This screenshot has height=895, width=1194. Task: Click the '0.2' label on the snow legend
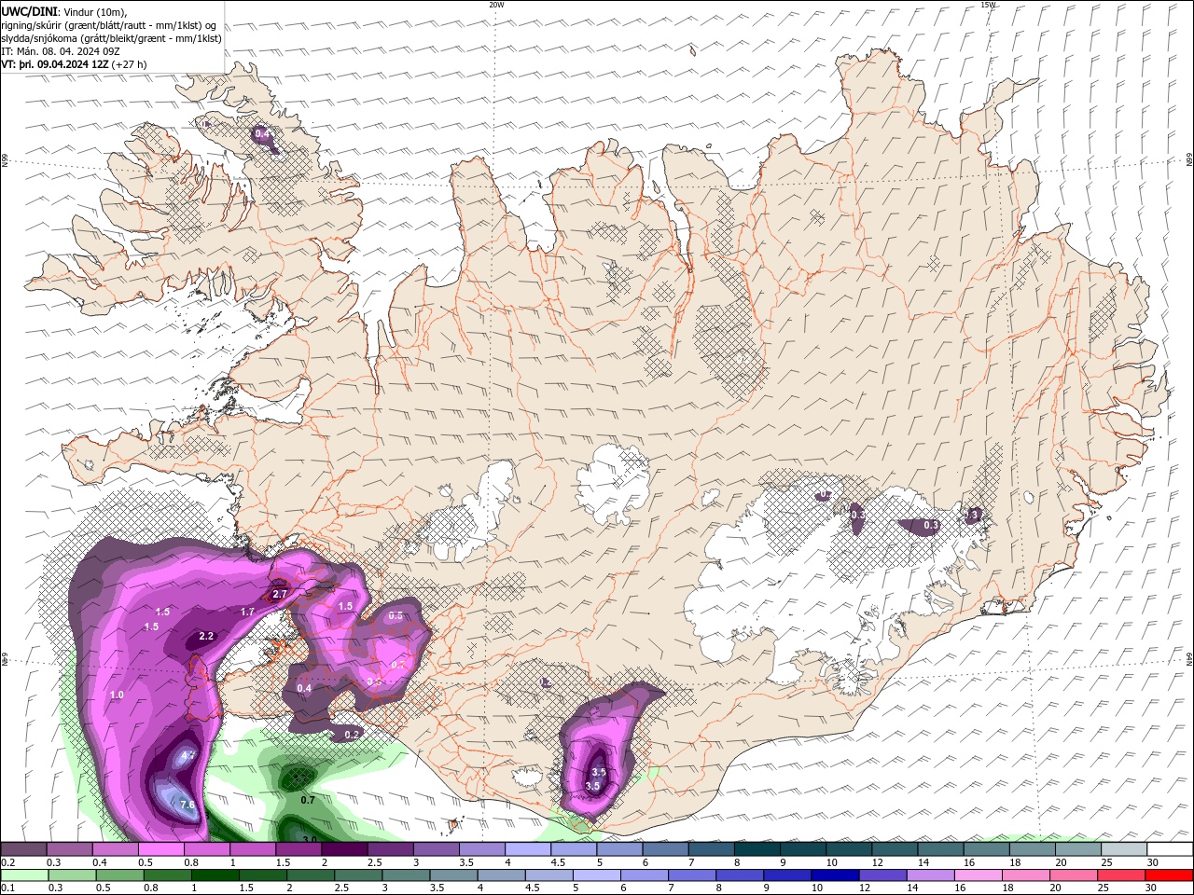coord(7,862)
